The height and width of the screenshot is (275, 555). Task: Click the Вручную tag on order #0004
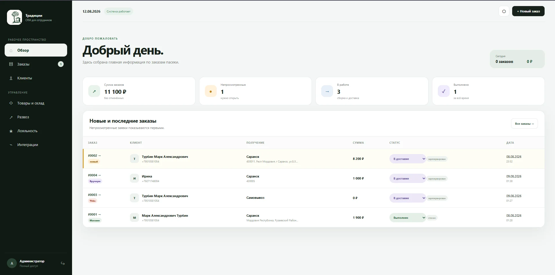(x=95, y=181)
